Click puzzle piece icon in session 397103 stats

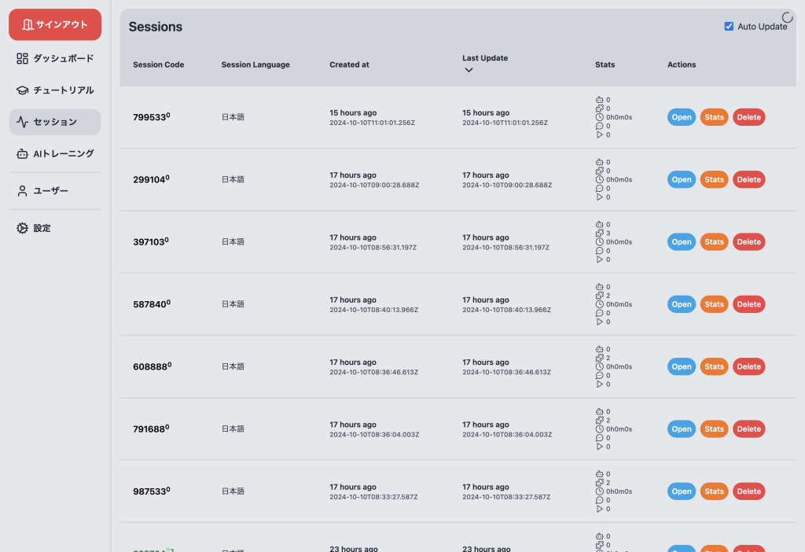tap(600, 233)
